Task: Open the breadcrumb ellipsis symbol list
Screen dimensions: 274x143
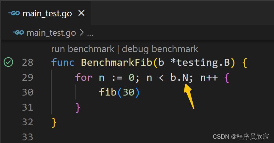Action: (90, 33)
